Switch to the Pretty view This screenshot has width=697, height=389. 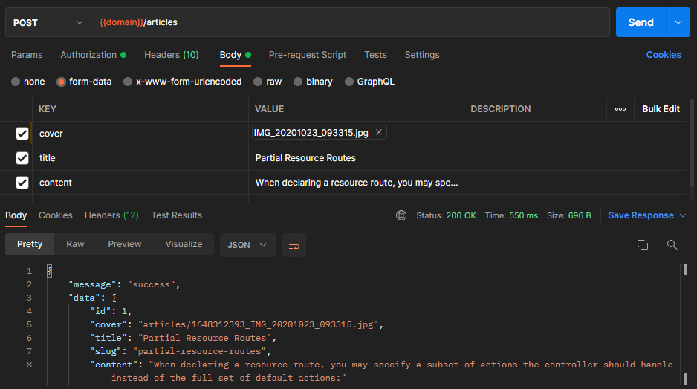coord(30,244)
